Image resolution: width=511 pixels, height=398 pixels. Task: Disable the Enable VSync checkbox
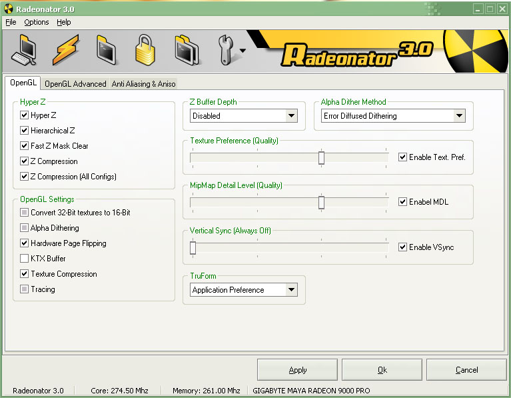pos(402,247)
